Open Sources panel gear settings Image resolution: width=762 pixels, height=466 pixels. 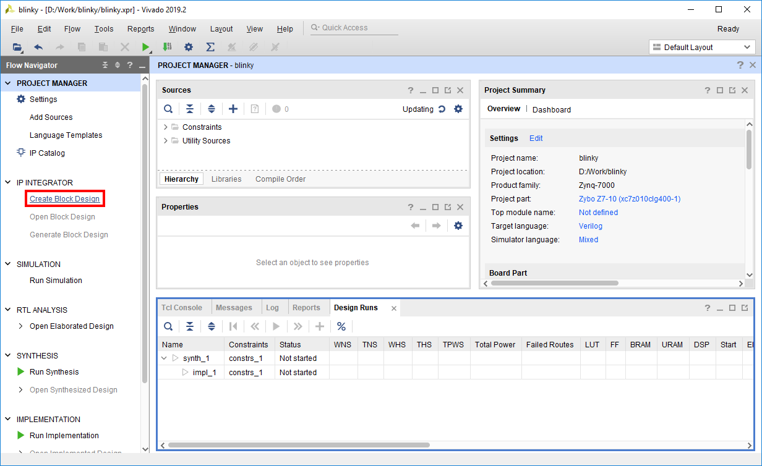click(458, 109)
